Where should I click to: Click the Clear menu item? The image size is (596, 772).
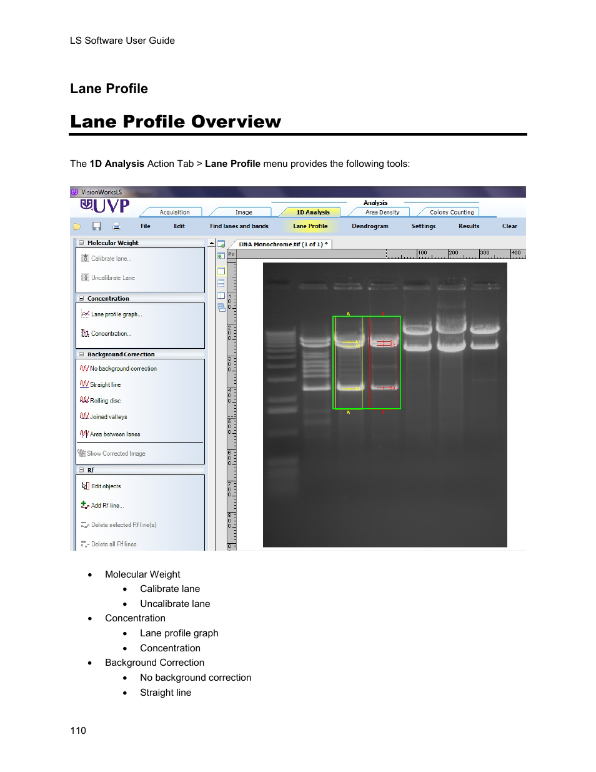click(x=510, y=226)
